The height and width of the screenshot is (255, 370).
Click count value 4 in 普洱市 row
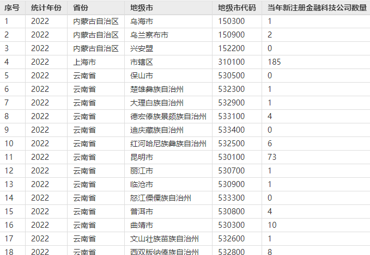click(270, 212)
